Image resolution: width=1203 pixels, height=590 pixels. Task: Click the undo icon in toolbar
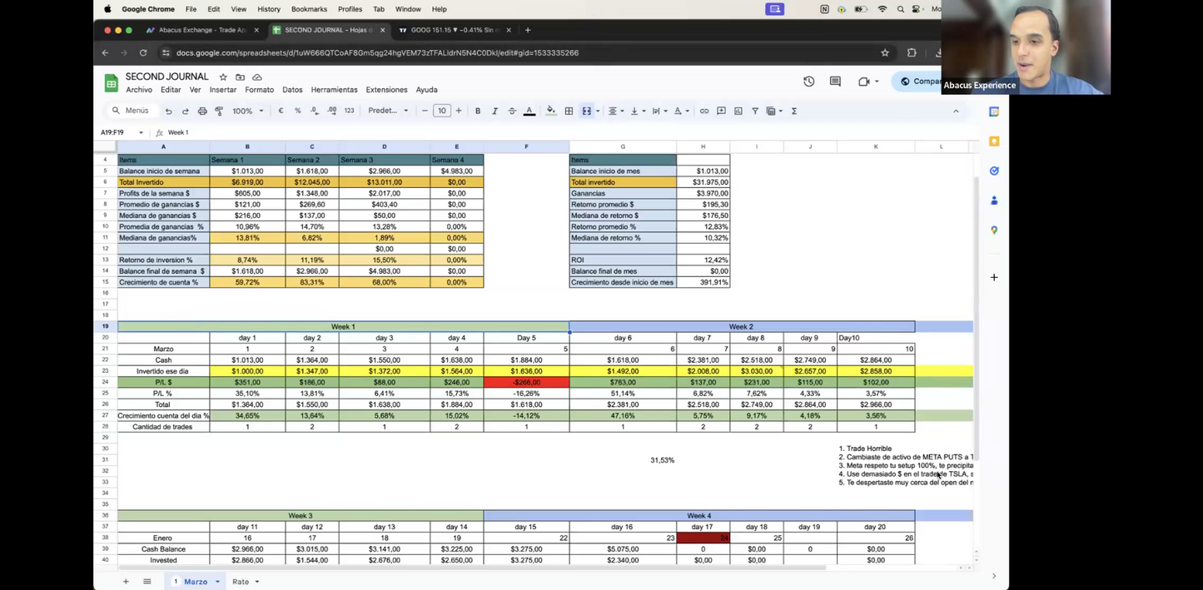pos(168,111)
